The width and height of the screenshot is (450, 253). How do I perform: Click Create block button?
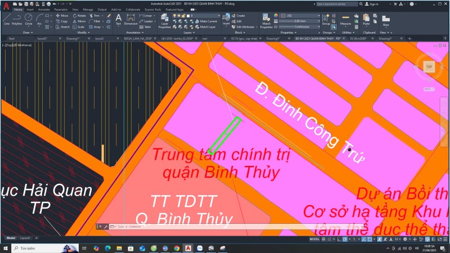click(238, 16)
